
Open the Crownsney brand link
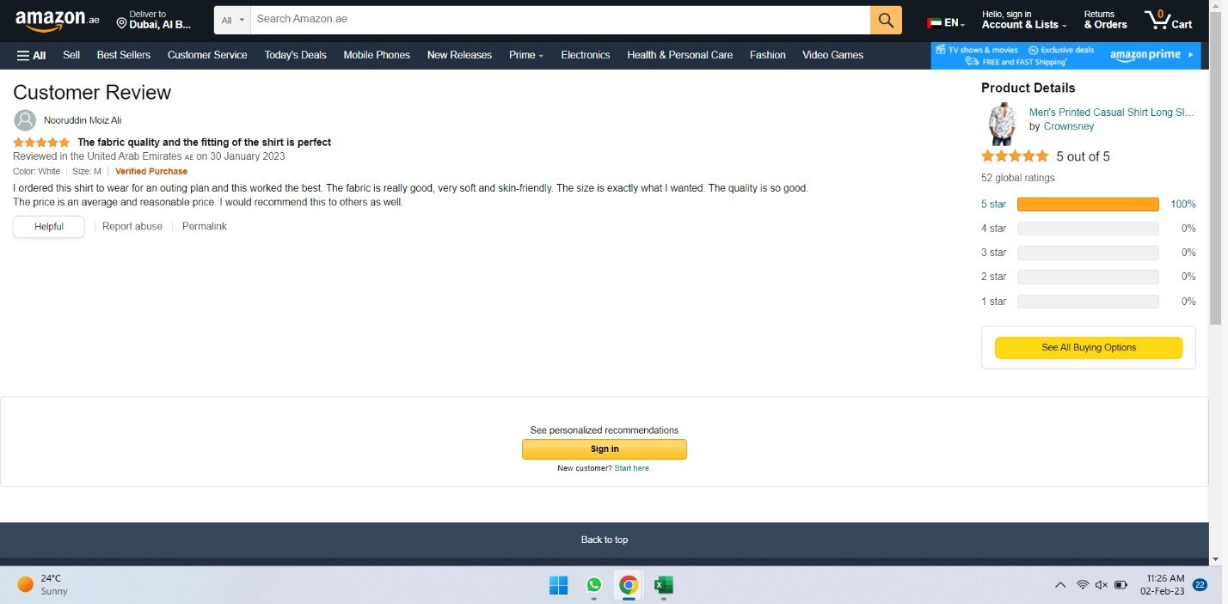coord(1069,126)
